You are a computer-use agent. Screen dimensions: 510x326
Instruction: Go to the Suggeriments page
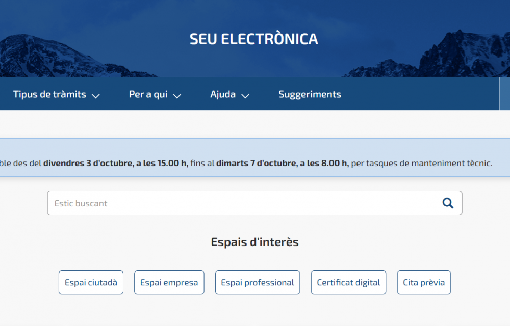(x=310, y=94)
